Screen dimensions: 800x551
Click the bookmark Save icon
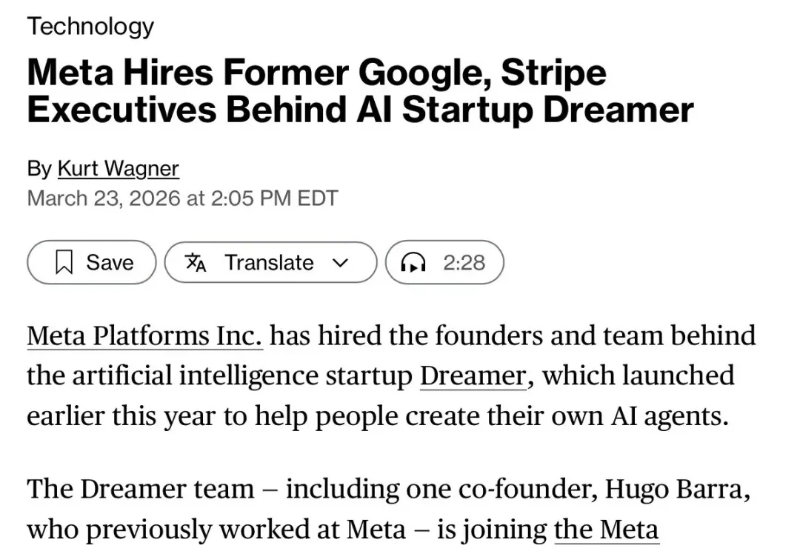(65, 262)
